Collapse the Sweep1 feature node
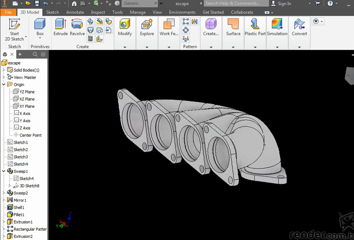Screen dimensions: 354x240 4,171
